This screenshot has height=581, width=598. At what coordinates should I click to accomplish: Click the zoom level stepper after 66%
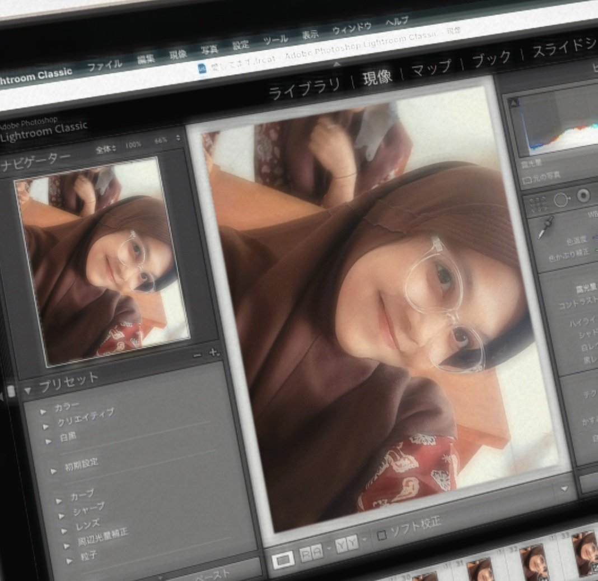pyautogui.click(x=178, y=138)
